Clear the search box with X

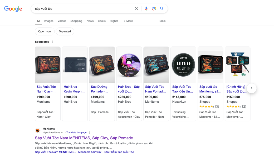(137, 9)
